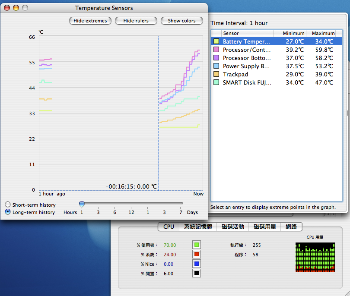The width and height of the screenshot is (350, 296).
Task: Click the dashed time cursor in graph
Action: point(159,113)
